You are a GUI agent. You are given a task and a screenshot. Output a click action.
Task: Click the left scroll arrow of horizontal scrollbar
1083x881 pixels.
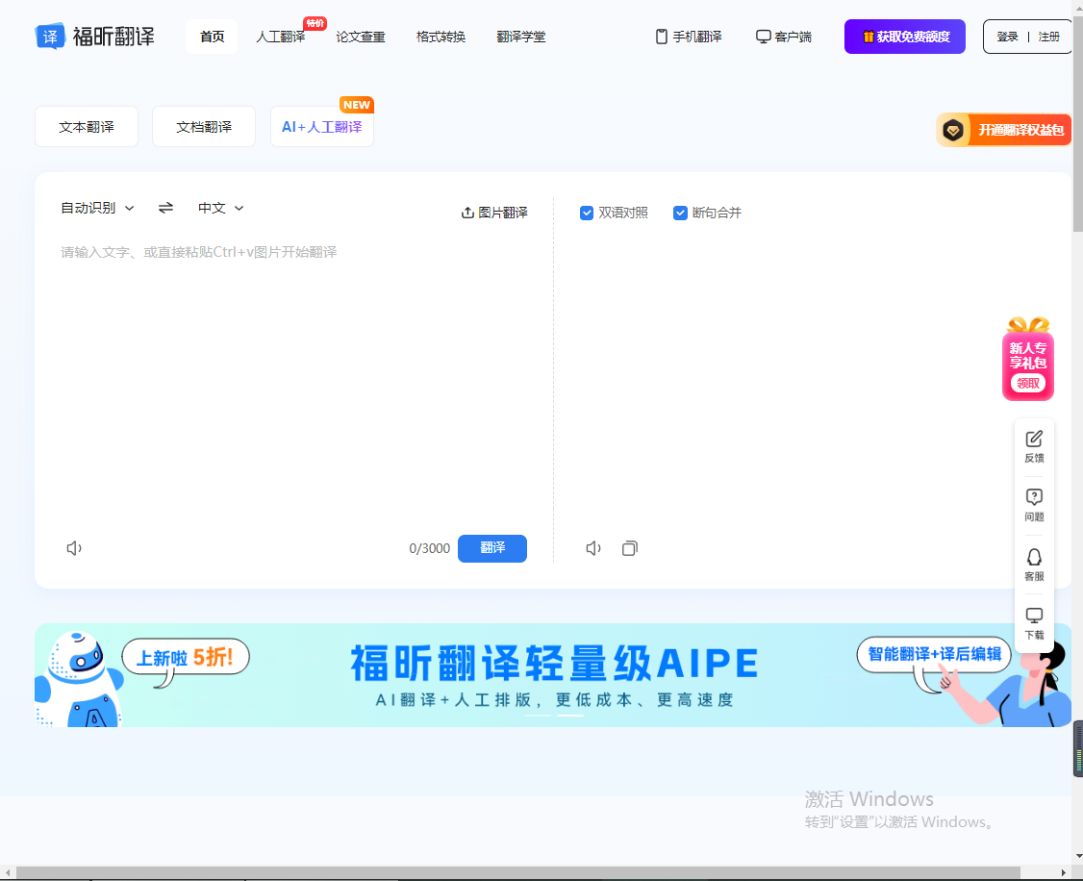coord(6,873)
